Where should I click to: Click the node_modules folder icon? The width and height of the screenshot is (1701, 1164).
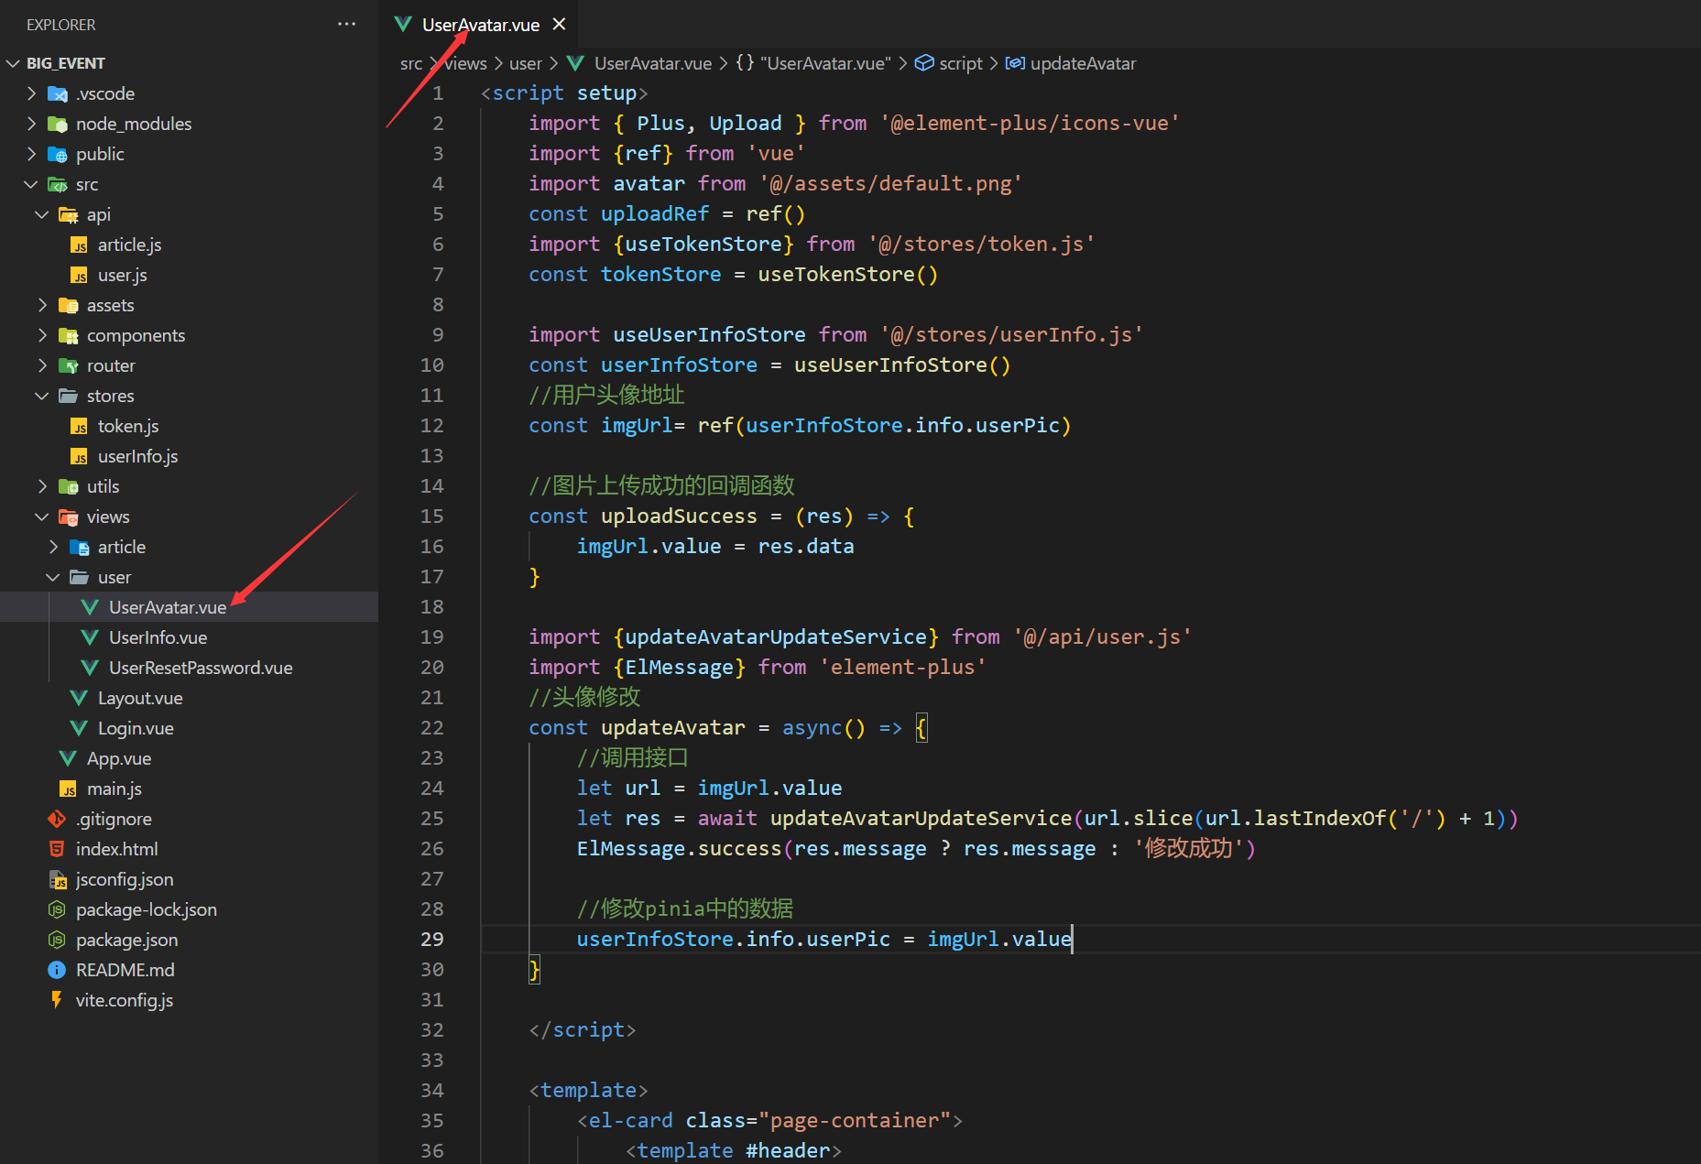click(x=58, y=124)
